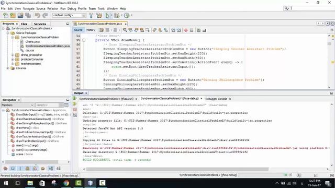Click the Stop Macro Recording icon
The image size is (335, 188).
pyautogui.click(x=192, y=30)
